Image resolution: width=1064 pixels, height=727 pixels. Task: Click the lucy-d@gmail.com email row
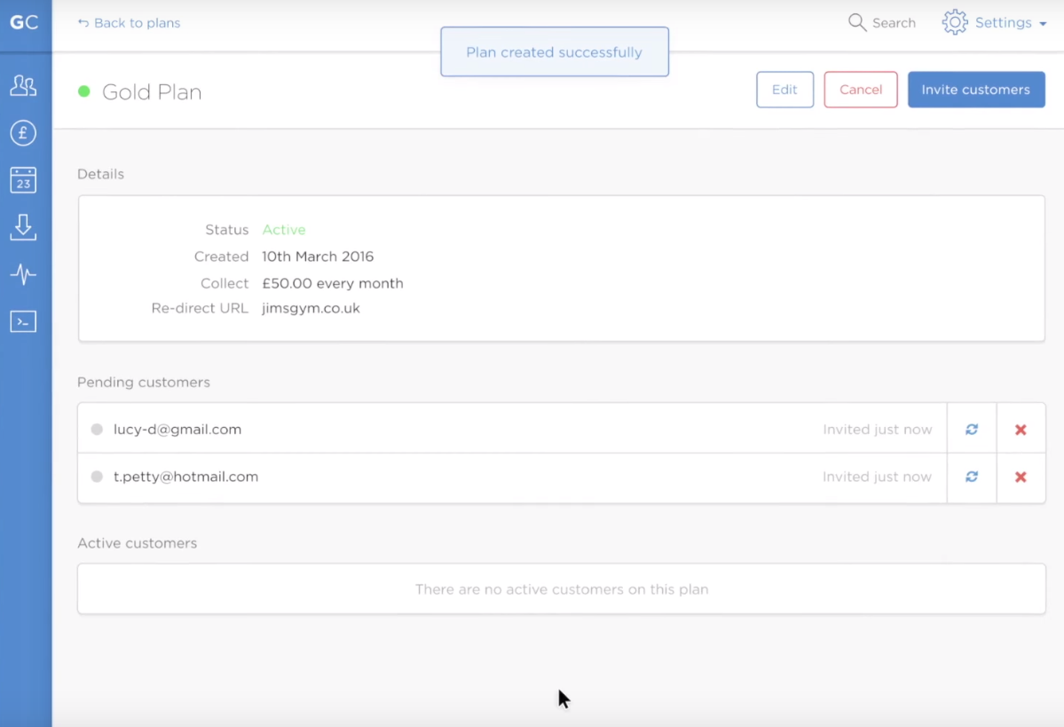[512, 429]
